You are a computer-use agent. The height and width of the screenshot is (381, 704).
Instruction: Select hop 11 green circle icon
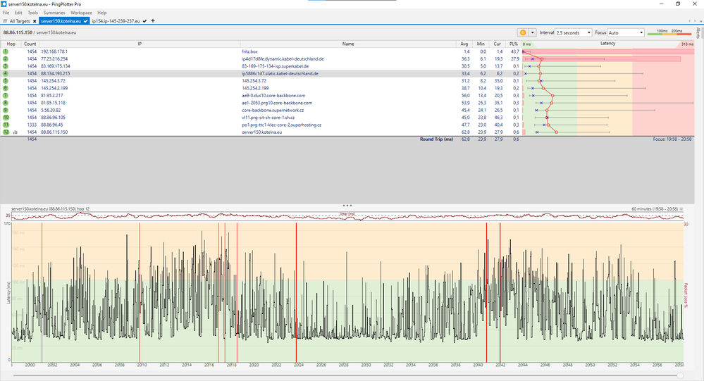coord(6,125)
